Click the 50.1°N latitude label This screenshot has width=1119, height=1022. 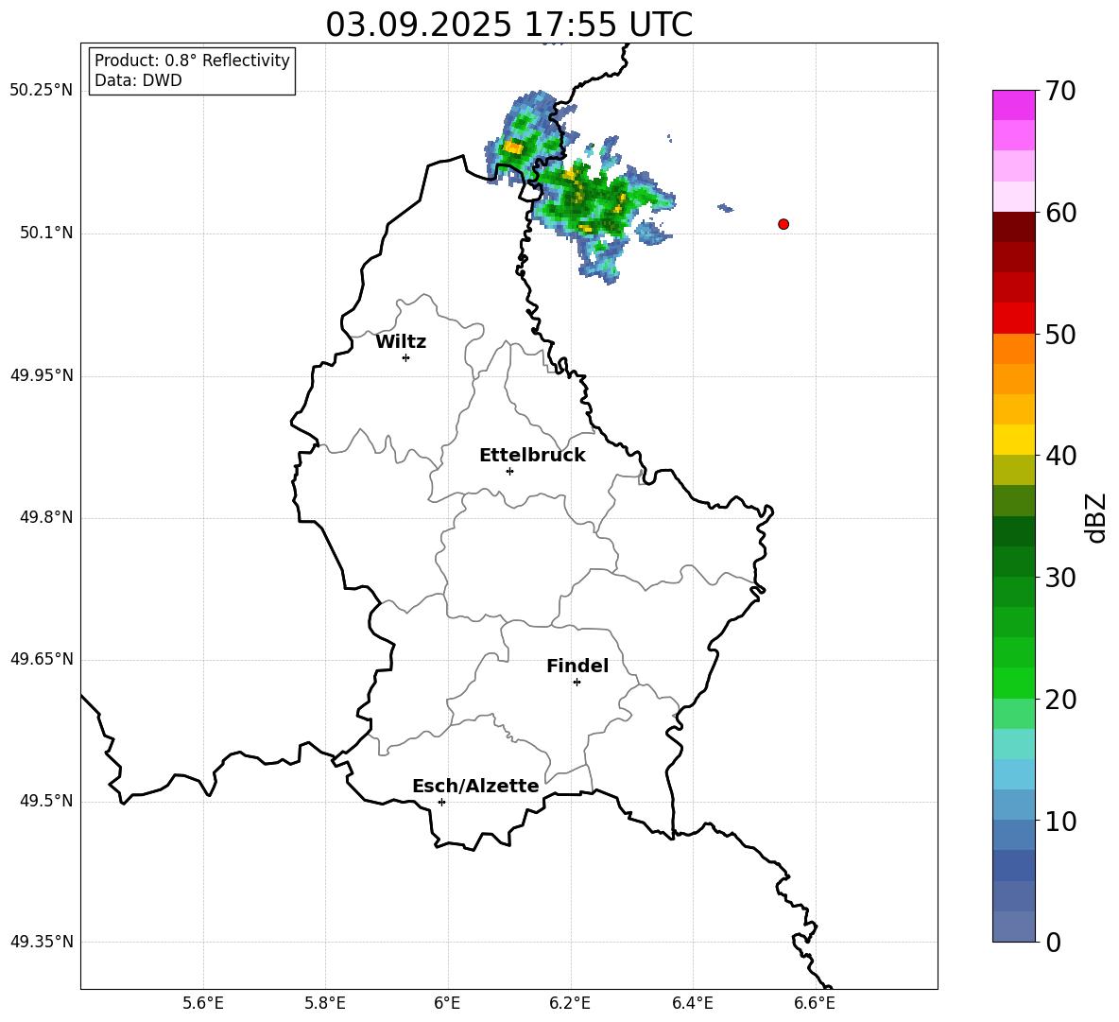45,233
